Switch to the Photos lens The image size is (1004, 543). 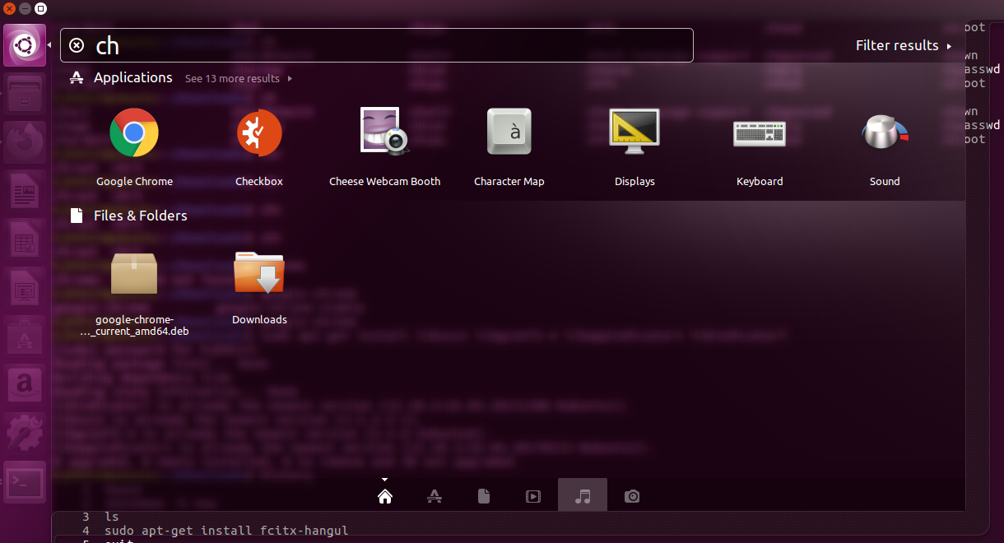pos(632,496)
